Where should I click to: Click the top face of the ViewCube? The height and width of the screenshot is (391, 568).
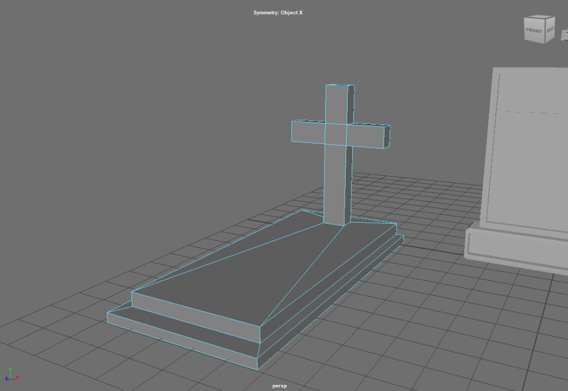pyautogui.click(x=540, y=18)
